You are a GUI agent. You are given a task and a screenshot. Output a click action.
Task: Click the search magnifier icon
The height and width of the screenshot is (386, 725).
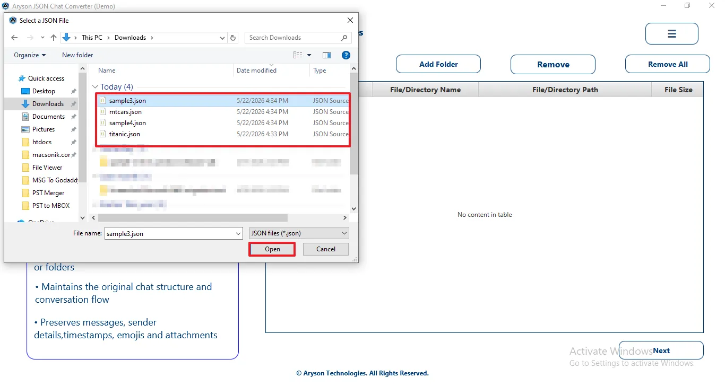tap(344, 38)
